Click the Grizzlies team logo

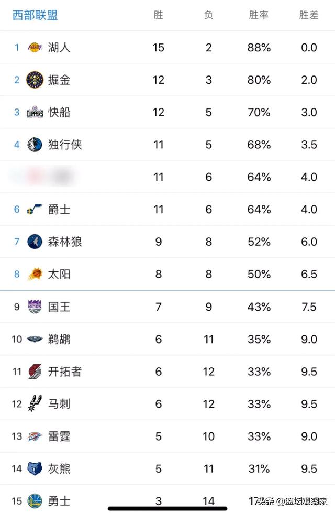[x=35, y=468]
